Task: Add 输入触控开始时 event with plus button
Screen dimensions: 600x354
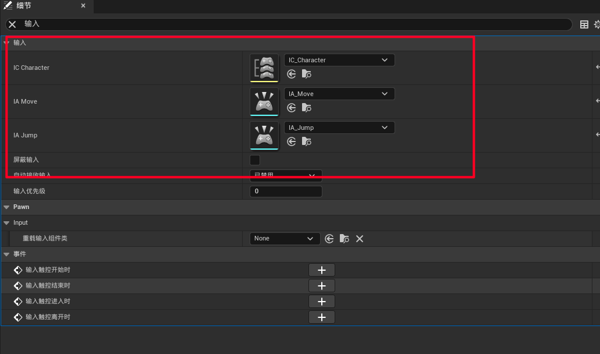Action: (322, 270)
